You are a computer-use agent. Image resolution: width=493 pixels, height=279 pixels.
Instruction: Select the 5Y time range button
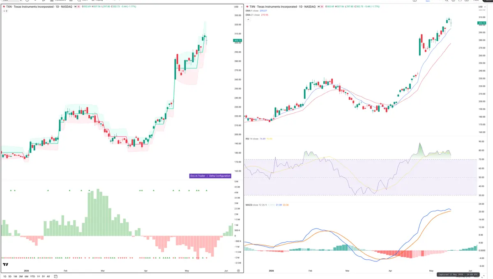point(44,277)
